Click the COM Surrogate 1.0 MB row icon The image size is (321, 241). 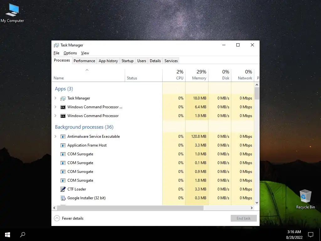pyautogui.click(x=63, y=154)
